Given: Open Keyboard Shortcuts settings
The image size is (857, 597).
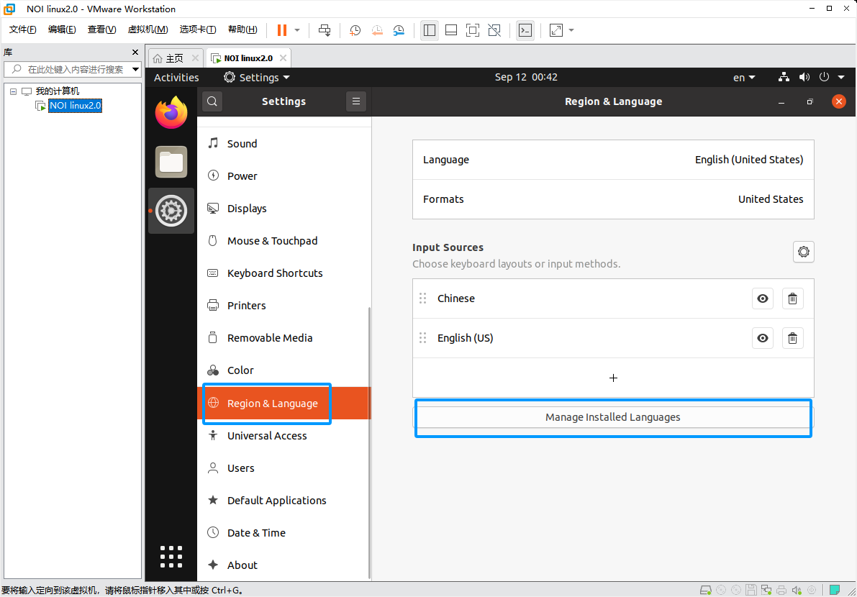Looking at the screenshot, I should 284,273.
